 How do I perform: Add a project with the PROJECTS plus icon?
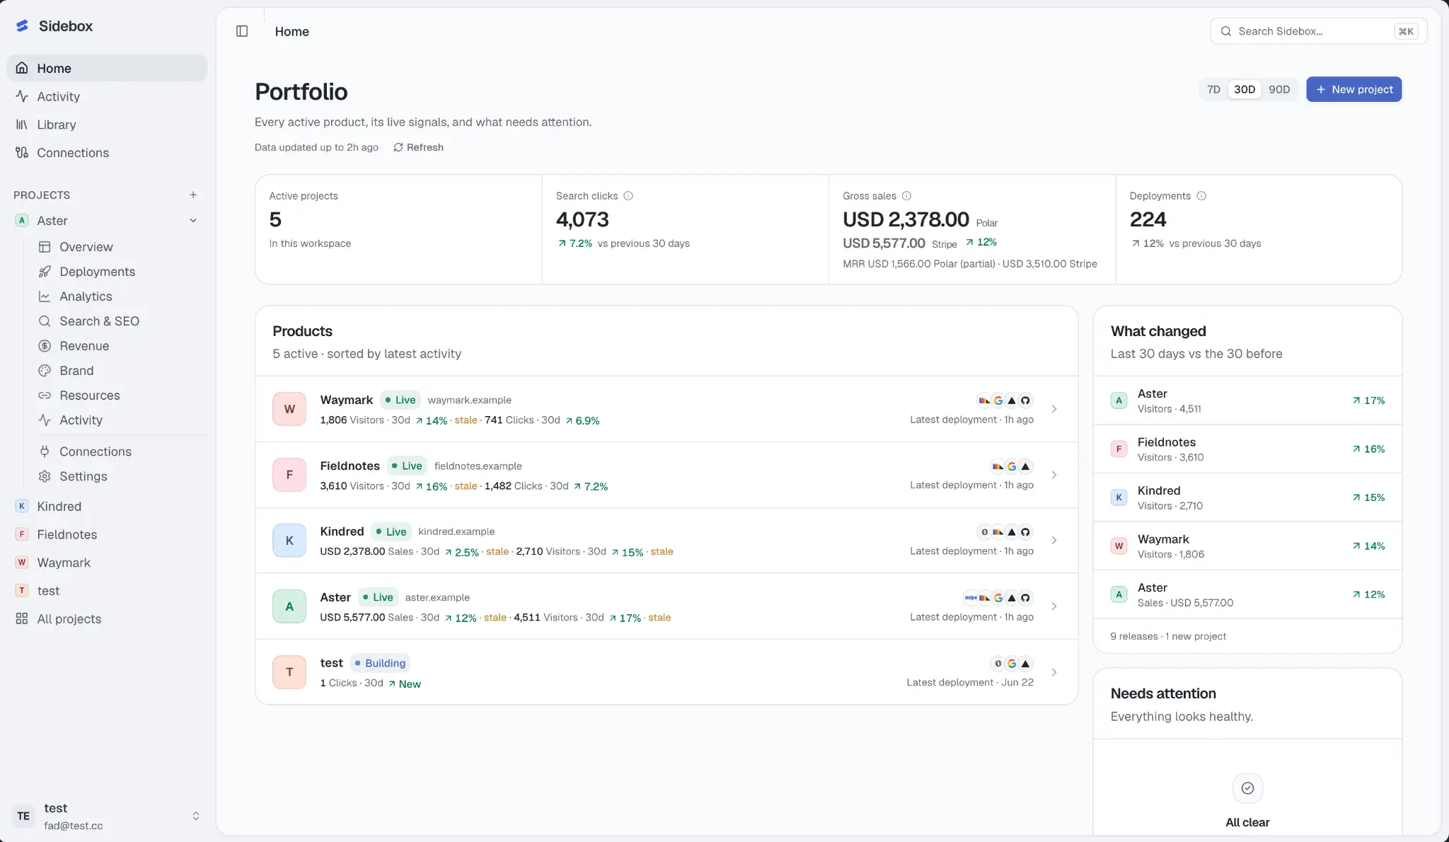[193, 195]
